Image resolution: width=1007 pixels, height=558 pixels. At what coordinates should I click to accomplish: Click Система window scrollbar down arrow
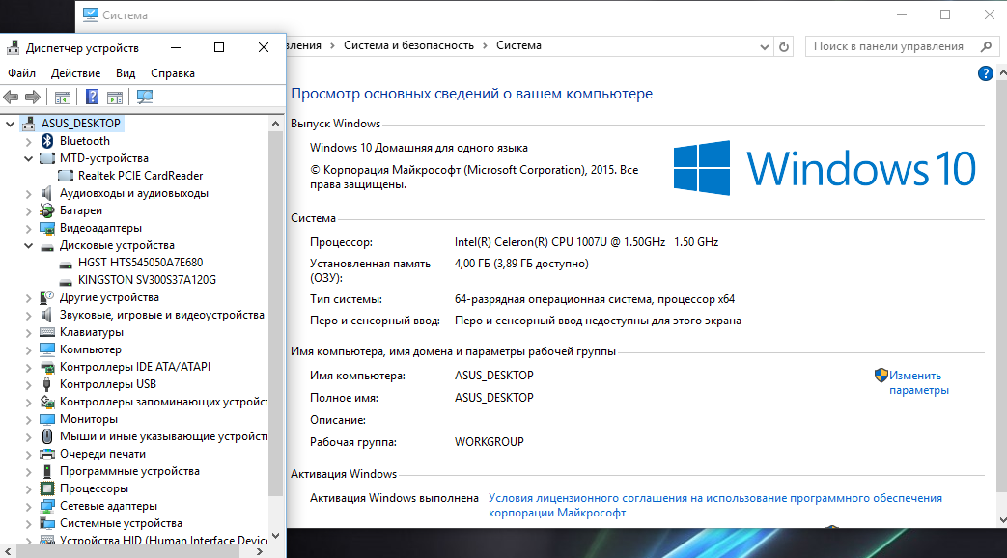[1002, 520]
